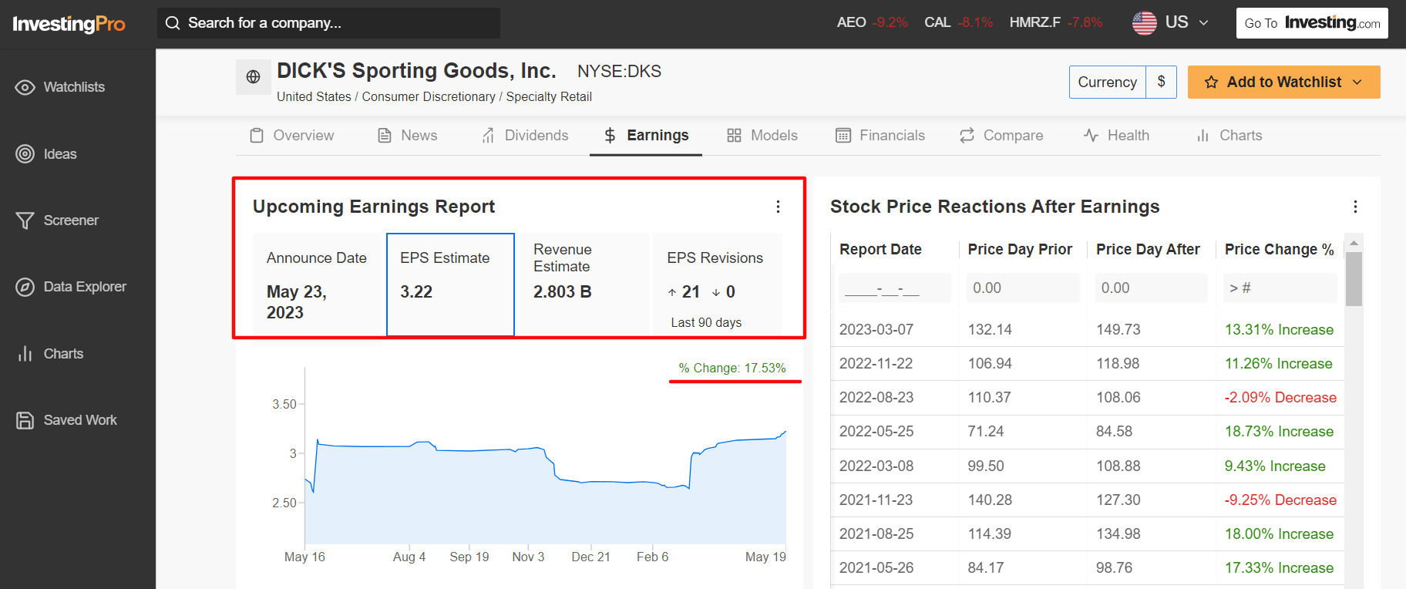
Task: Click the Models grid icon
Action: click(734, 136)
